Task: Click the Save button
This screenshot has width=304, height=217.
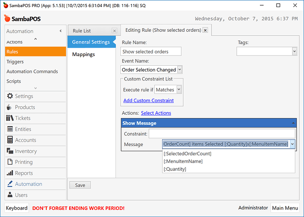Action: coord(80,185)
